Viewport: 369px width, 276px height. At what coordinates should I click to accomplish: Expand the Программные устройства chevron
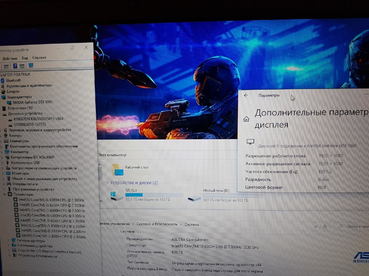(x=4, y=189)
